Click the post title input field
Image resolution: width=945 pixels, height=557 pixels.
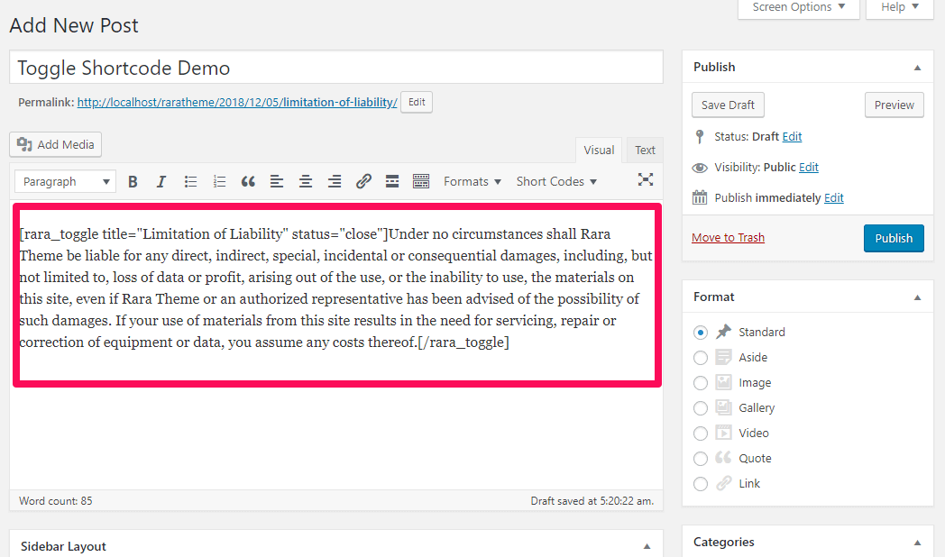click(x=336, y=68)
